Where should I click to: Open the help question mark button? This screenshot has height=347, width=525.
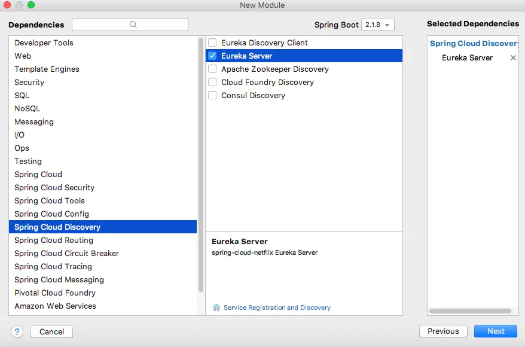click(17, 331)
